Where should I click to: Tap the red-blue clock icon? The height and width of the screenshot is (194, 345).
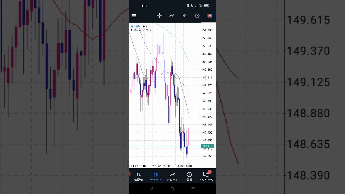[x=197, y=16]
